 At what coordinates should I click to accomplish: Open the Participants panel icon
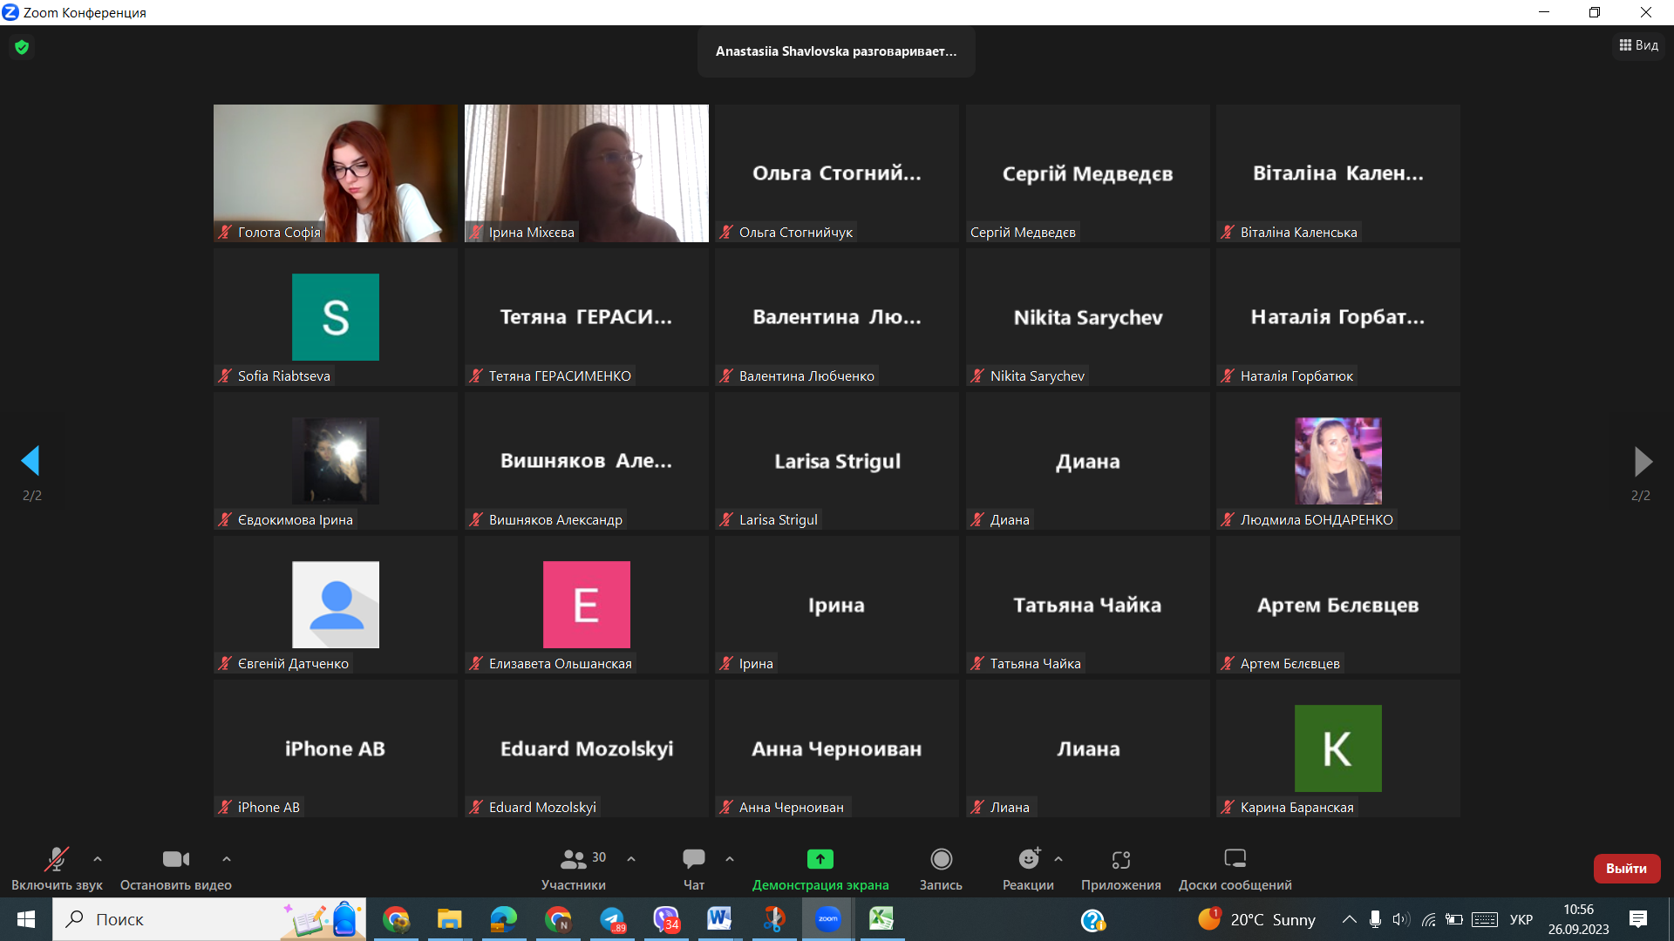(573, 859)
